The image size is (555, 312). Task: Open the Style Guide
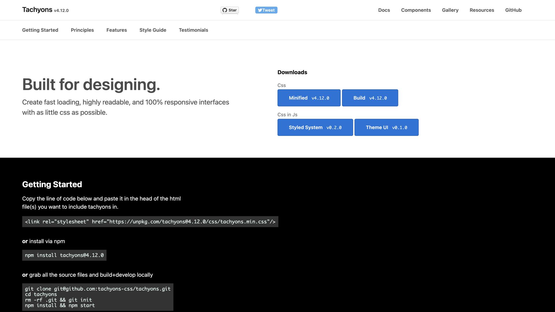(153, 30)
